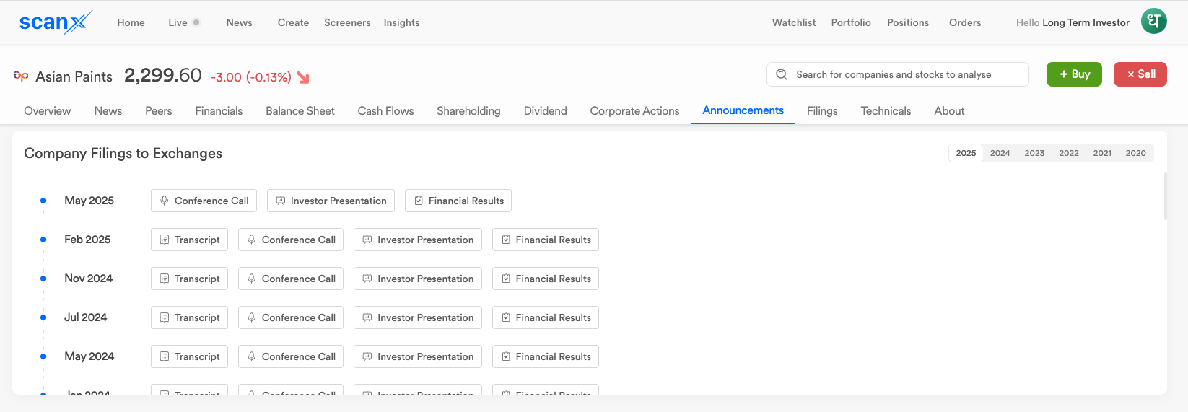Click the search magnifier icon
This screenshot has height=412, width=1188.
pyautogui.click(x=781, y=74)
